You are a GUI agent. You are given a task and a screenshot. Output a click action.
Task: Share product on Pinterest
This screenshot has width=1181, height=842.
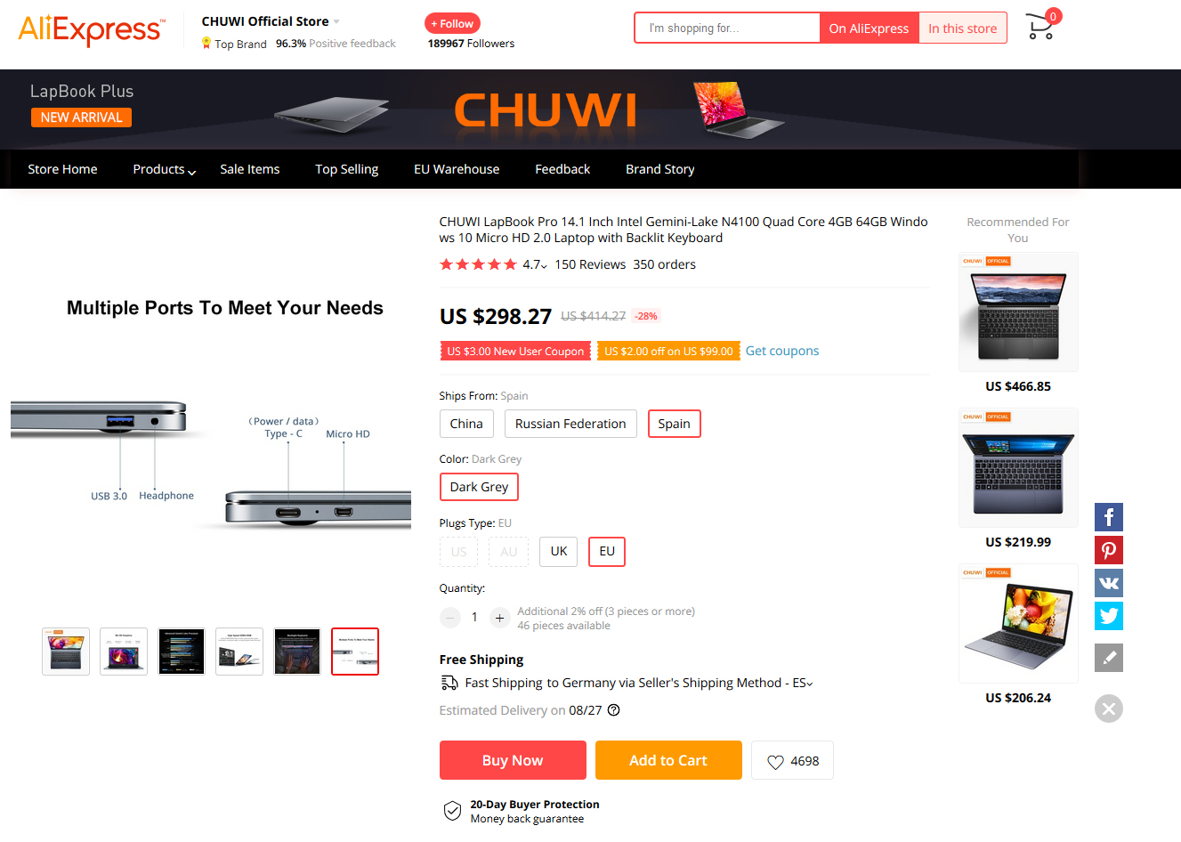pos(1109,550)
